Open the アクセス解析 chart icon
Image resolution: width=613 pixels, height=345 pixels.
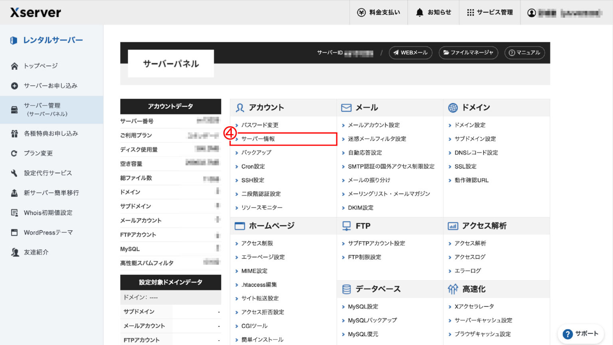click(452, 225)
